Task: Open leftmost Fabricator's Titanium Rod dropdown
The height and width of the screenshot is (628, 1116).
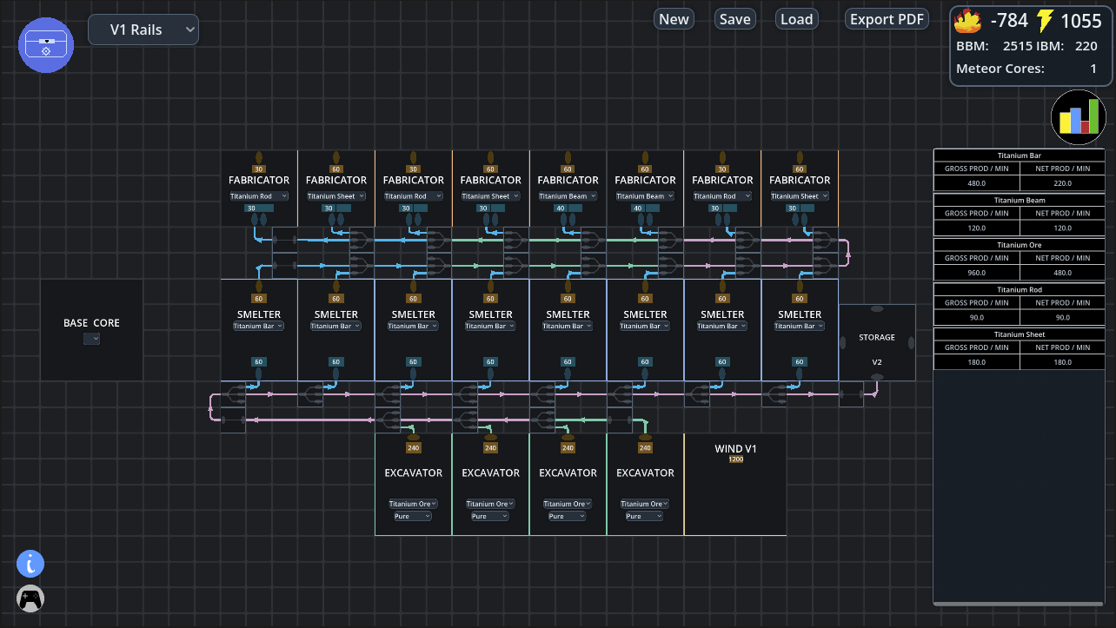Action: (x=258, y=196)
